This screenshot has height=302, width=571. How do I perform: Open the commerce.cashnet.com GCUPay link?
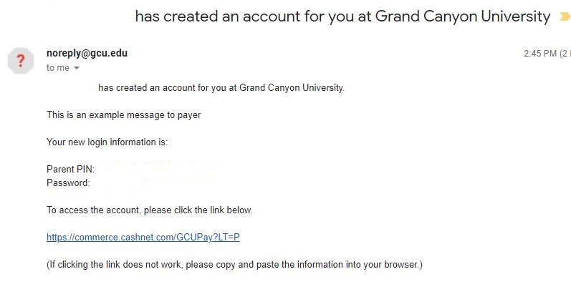tap(143, 237)
